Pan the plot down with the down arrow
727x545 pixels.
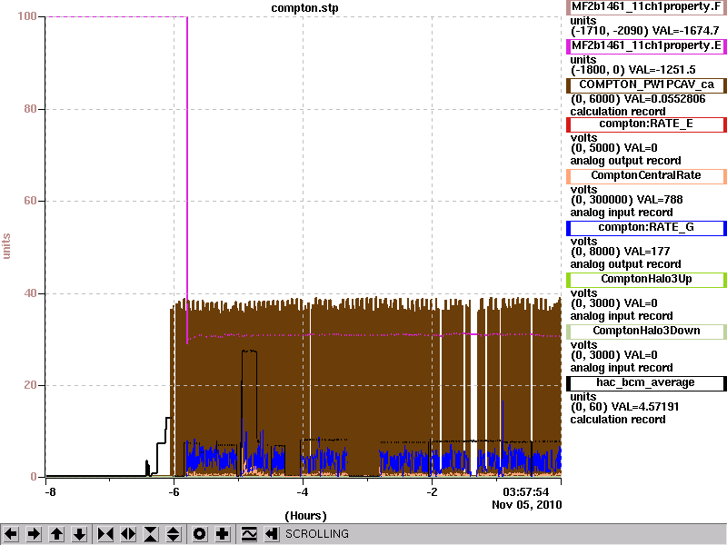click(x=80, y=534)
